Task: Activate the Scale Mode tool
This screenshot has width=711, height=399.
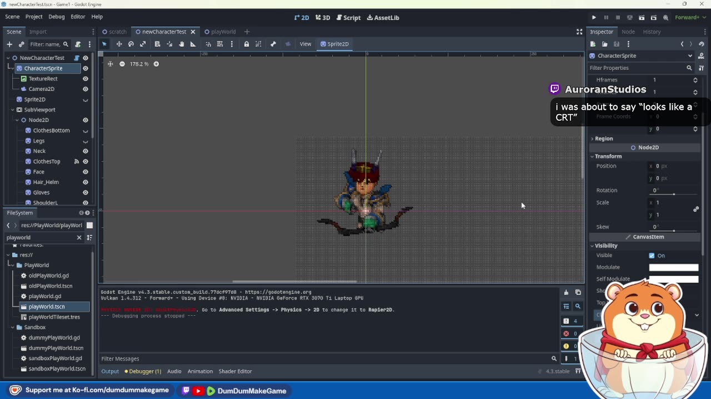Action: 143,44
